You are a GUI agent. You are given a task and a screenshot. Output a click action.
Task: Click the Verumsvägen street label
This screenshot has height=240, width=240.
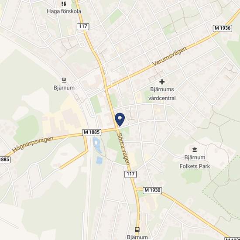(170, 56)
